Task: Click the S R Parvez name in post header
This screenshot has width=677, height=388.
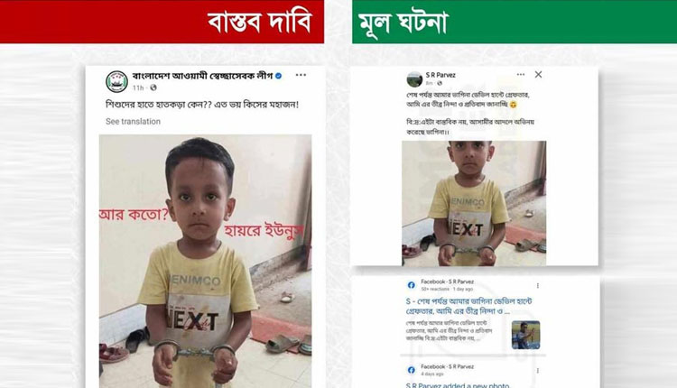Action: tap(441, 75)
